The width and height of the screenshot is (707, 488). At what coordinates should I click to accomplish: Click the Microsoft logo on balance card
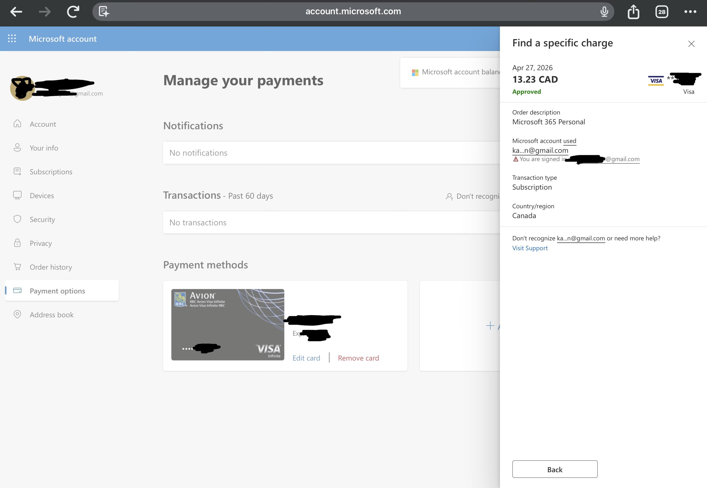coord(415,73)
